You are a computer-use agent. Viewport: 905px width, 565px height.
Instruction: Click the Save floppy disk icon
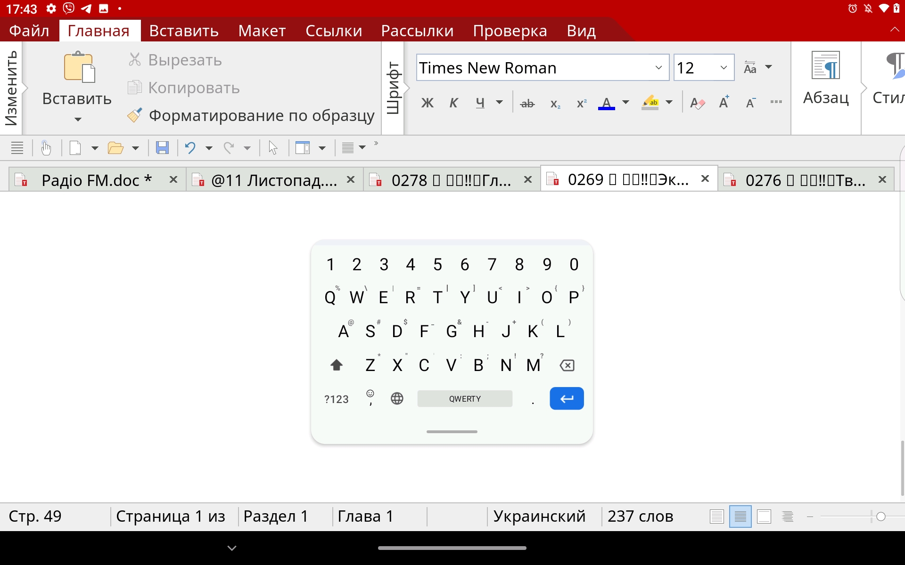162,148
